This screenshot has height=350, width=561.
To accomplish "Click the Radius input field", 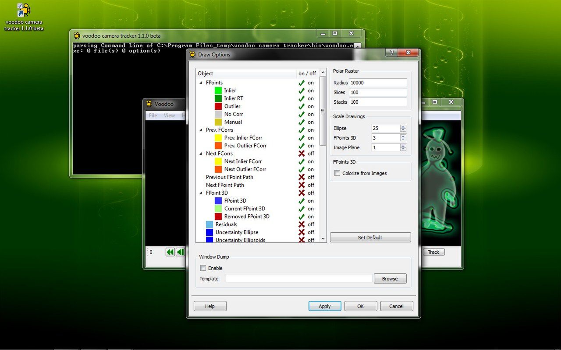I will 378,83.
